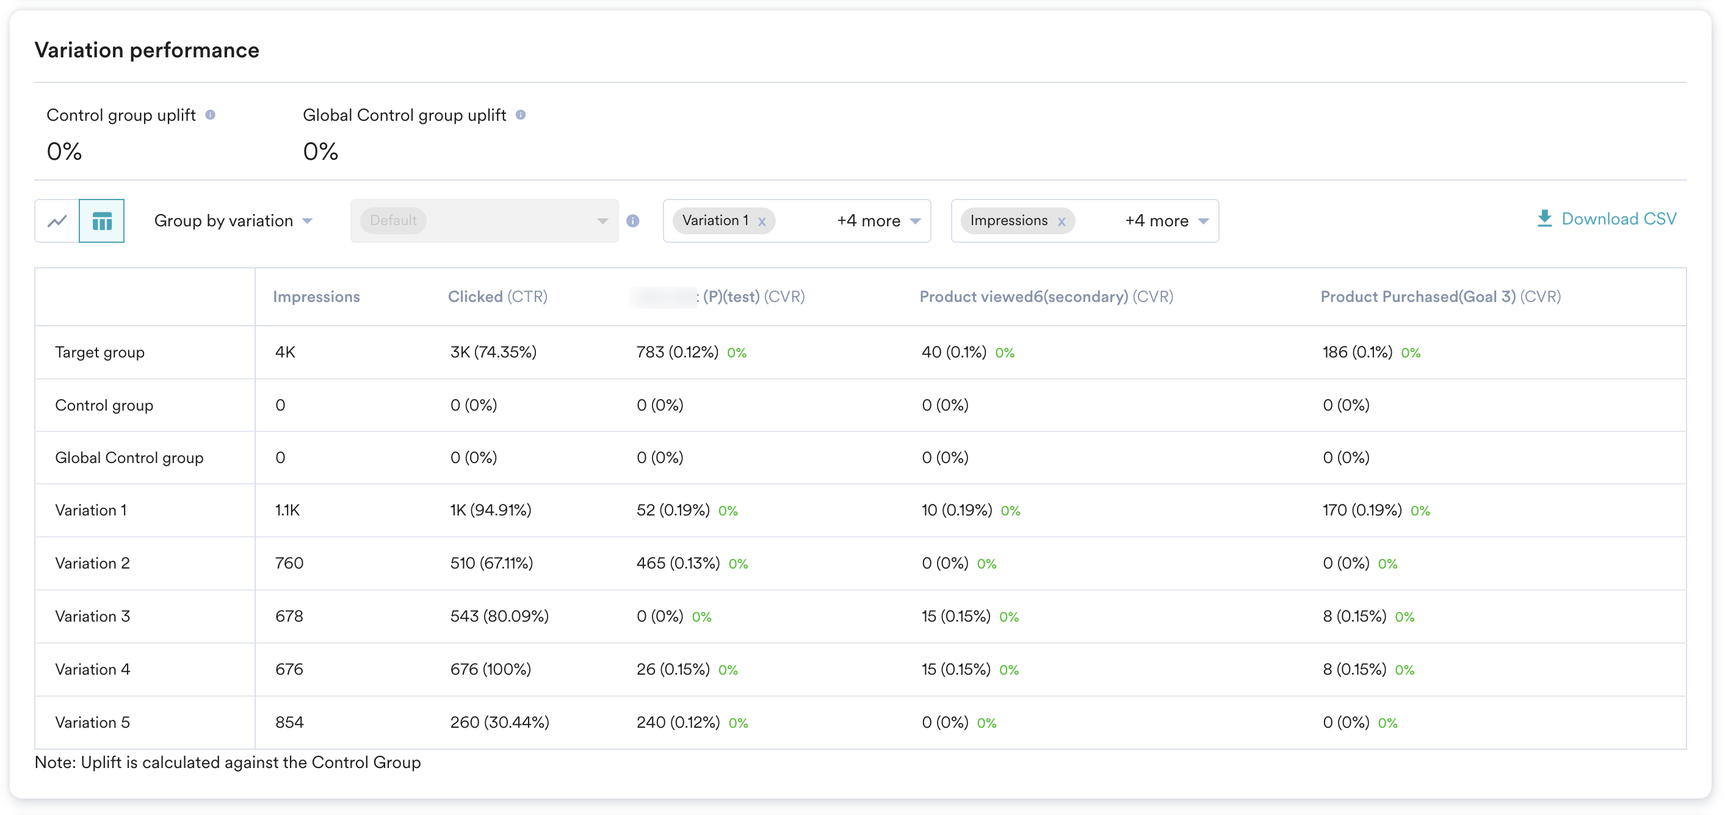This screenshot has width=1725, height=815.
Task: Click the Variation 1 chip label
Action: click(x=715, y=220)
